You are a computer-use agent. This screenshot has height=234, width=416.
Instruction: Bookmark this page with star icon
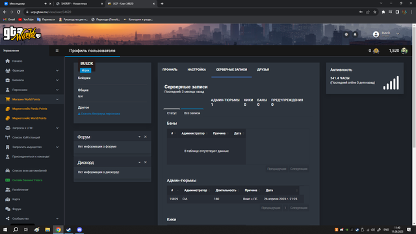pos(374,12)
